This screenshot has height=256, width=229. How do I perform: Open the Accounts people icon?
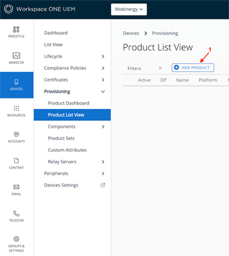tap(17, 135)
